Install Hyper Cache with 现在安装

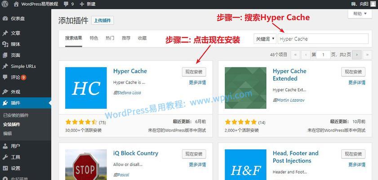(x=194, y=72)
